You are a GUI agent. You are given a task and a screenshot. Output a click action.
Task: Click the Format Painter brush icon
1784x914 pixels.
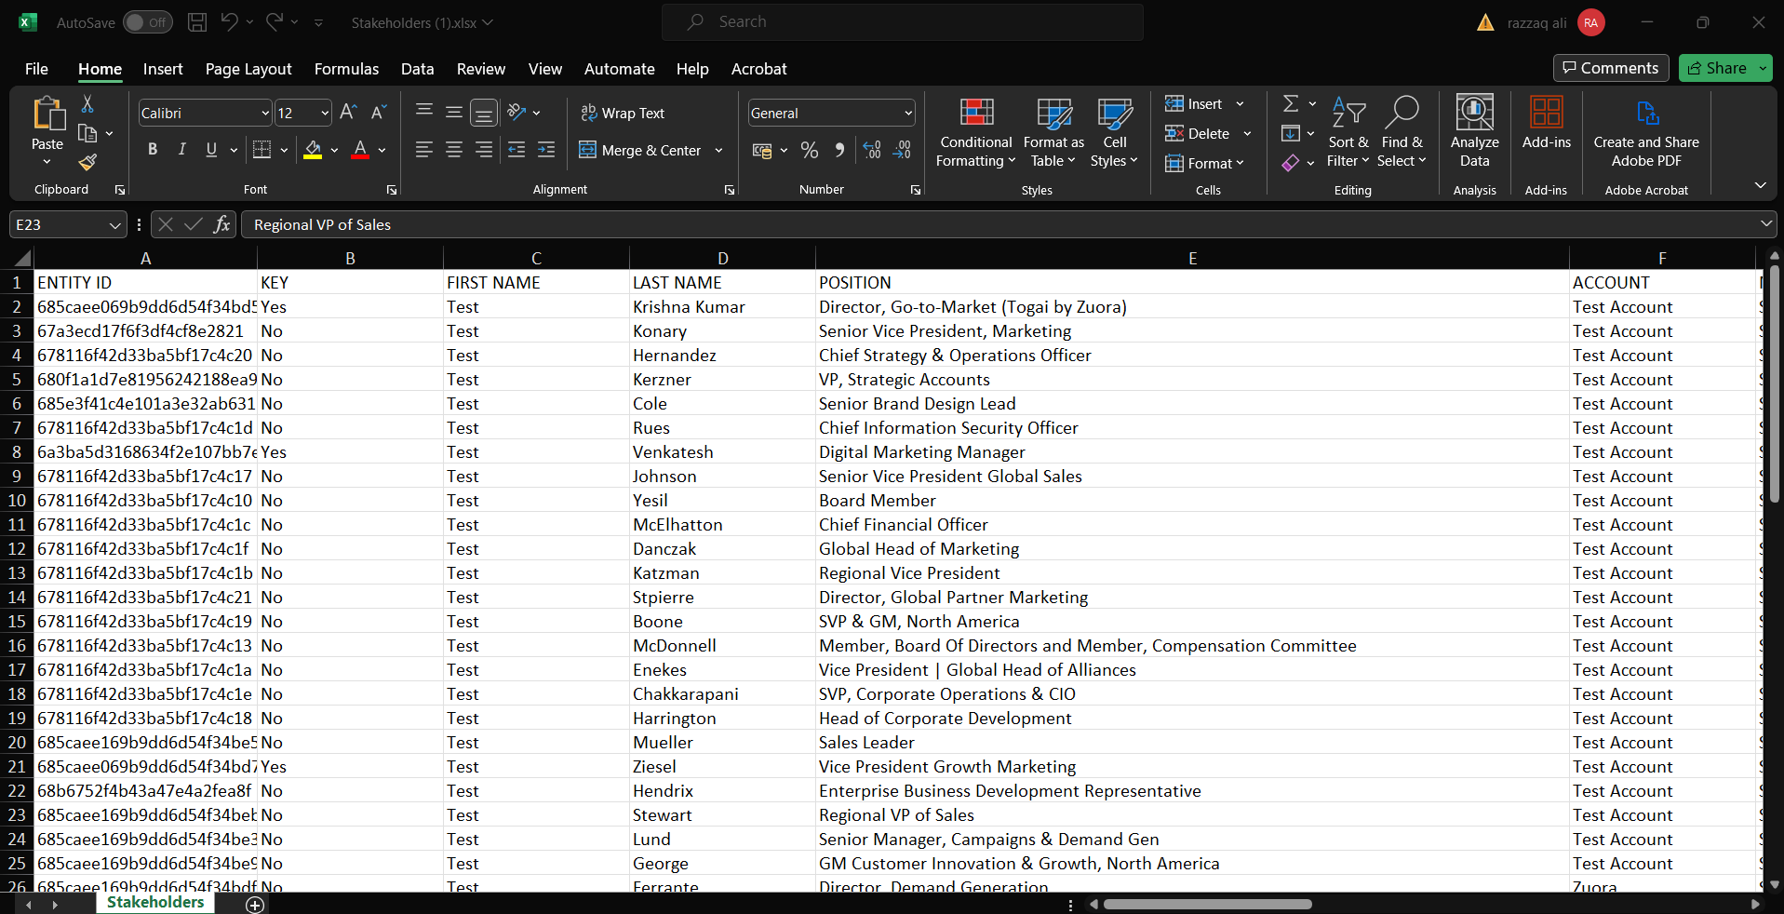87,162
